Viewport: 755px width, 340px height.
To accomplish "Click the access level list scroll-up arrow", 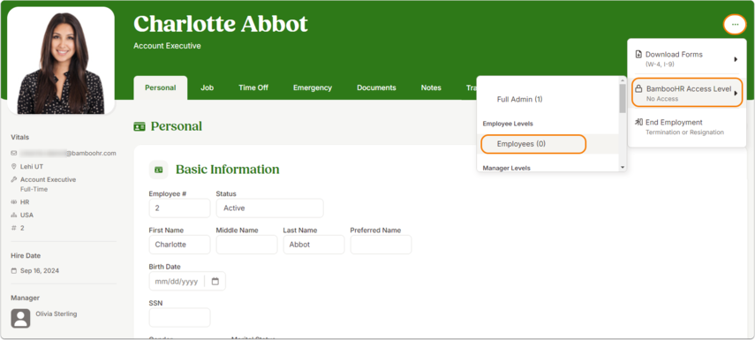I will pyautogui.click(x=623, y=80).
